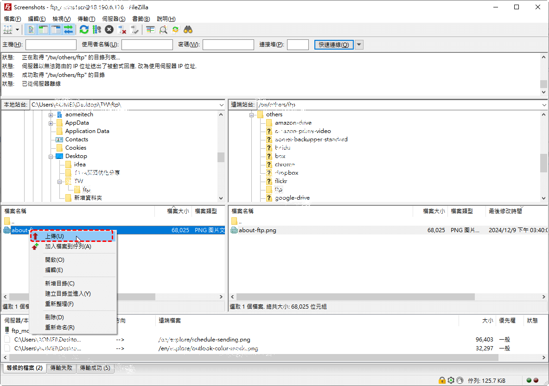Screen dimensions: 549x386
Task: Select the flickr remote folder
Action: point(281,181)
